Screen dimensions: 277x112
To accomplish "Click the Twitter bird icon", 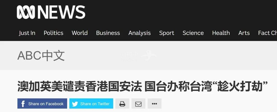I will coord(75,104).
